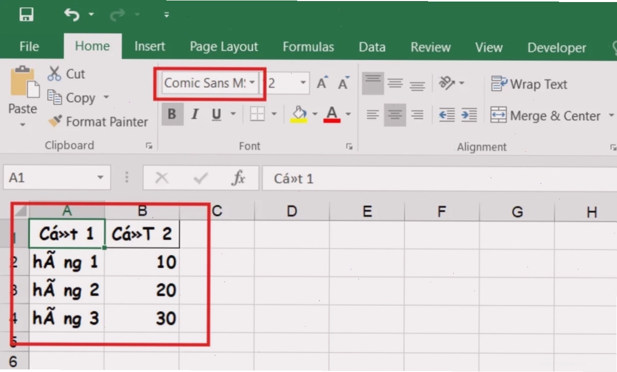The height and width of the screenshot is (372, 617).
Task: Click the Decrease Indent icon
Action: (x=447, y=115)
